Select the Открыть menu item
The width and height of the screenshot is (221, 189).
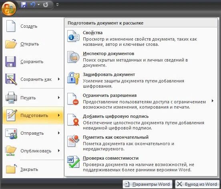coord(33,44)
